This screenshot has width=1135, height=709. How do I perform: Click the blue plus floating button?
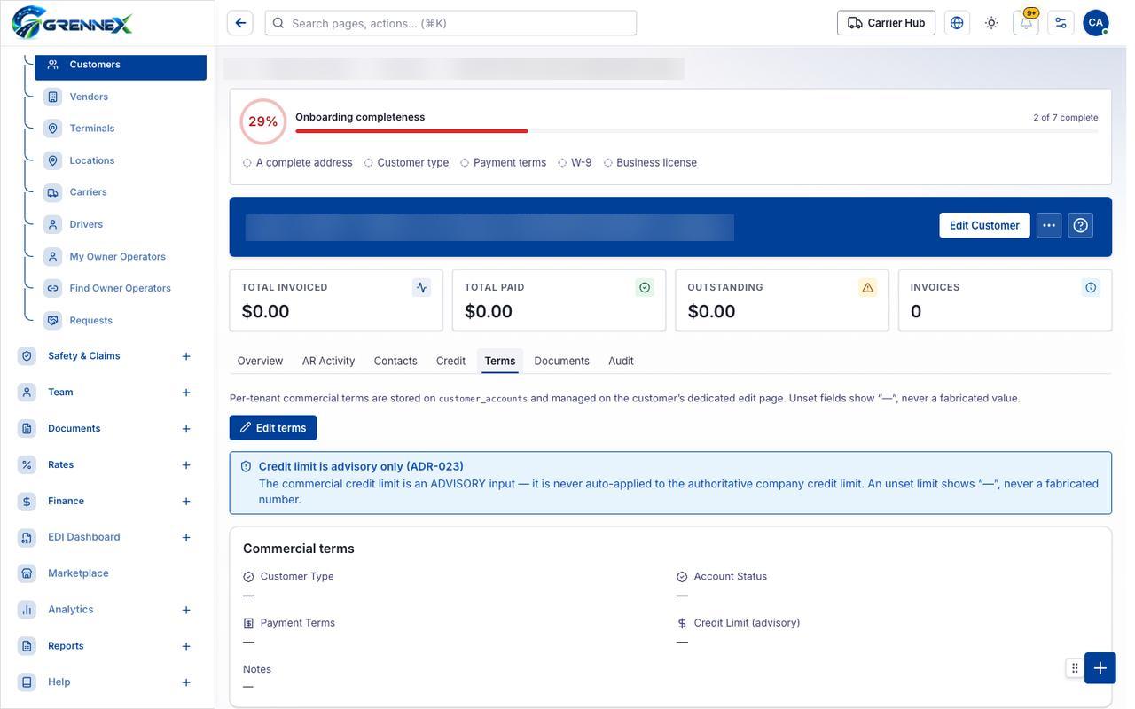(x=1100, y=668)
